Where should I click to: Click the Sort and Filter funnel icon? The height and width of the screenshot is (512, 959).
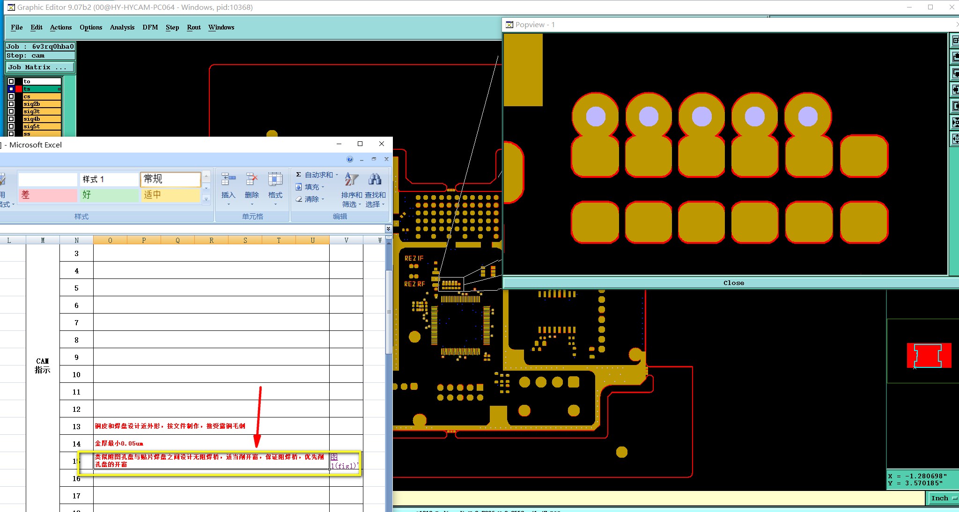(x=351, y=179)
